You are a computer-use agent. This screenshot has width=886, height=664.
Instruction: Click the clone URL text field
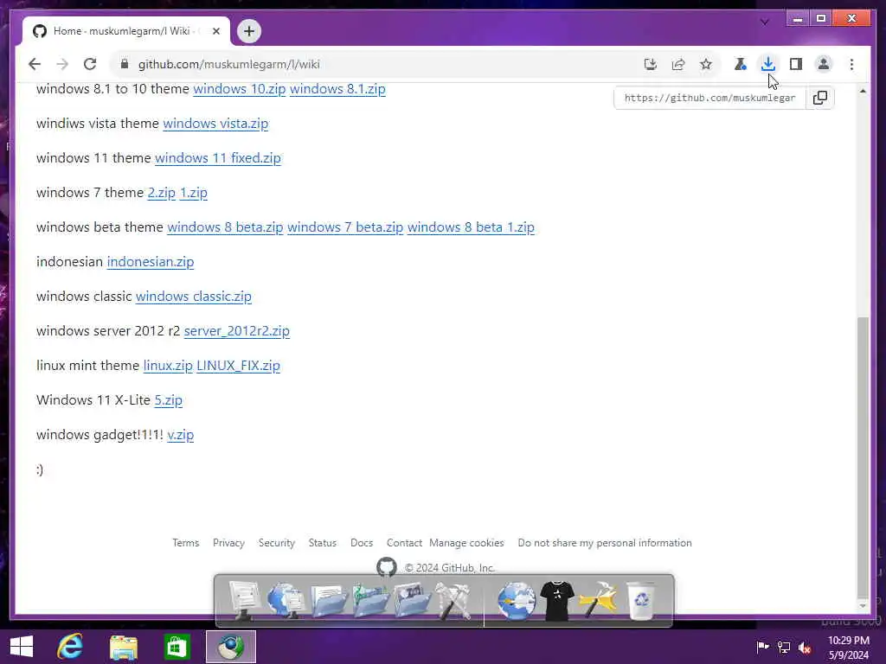(709, 98)
